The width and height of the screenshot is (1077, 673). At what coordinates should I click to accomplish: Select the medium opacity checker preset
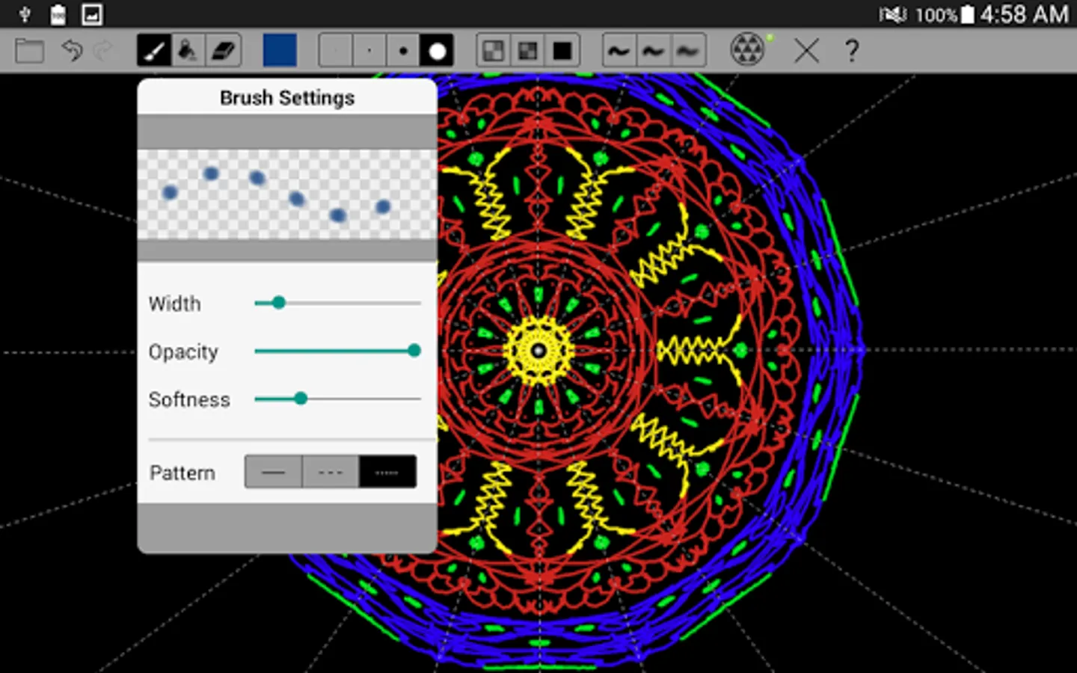528,51
